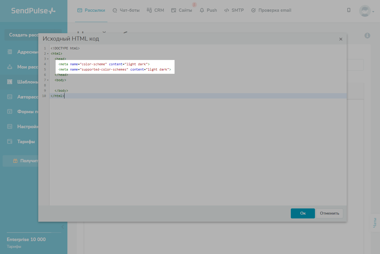
Task: Collapse the sidebar with the chevron arrow
Action: (x=62, y=227)
